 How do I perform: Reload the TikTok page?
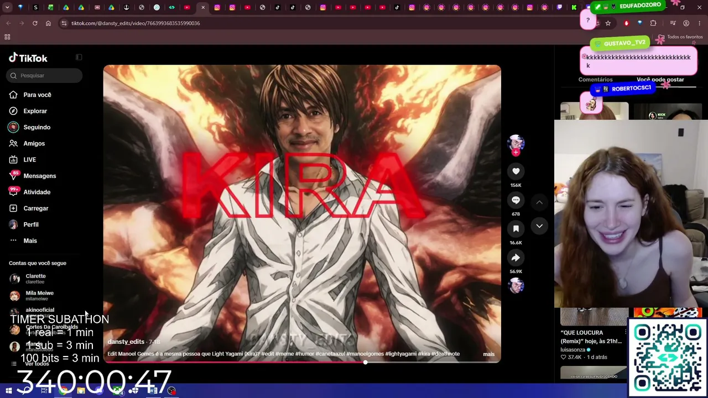click(x=35, y=23)
